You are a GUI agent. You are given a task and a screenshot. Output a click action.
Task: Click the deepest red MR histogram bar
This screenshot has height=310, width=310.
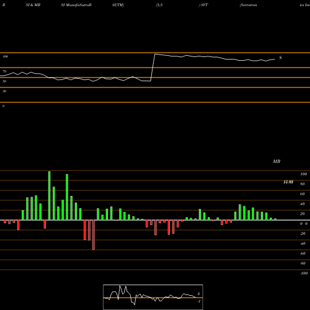pos(94,235)
